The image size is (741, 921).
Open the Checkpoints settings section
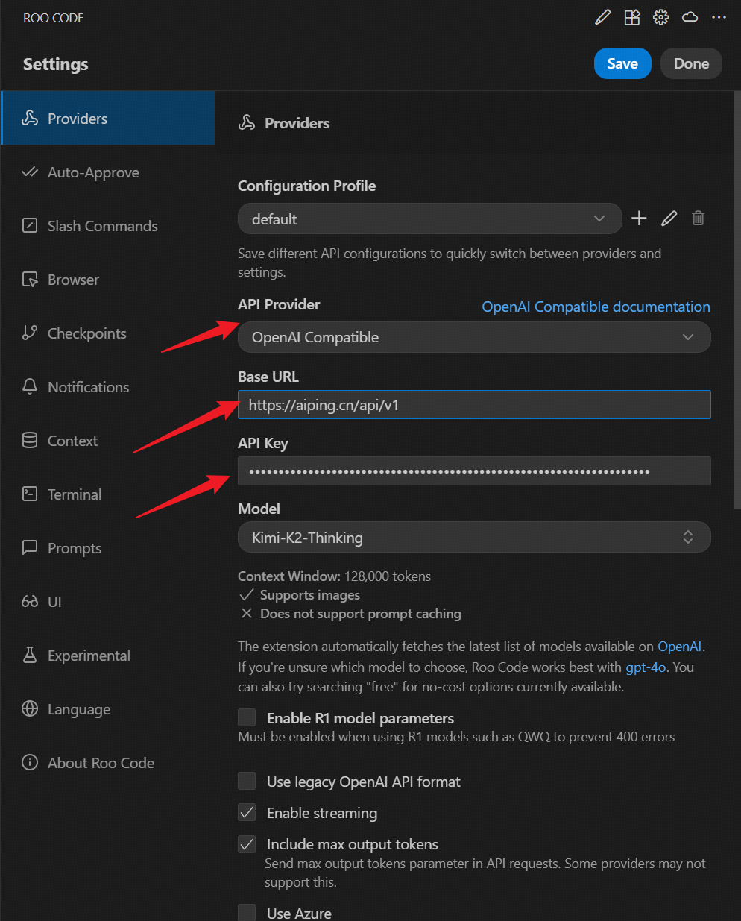[86, 333]
